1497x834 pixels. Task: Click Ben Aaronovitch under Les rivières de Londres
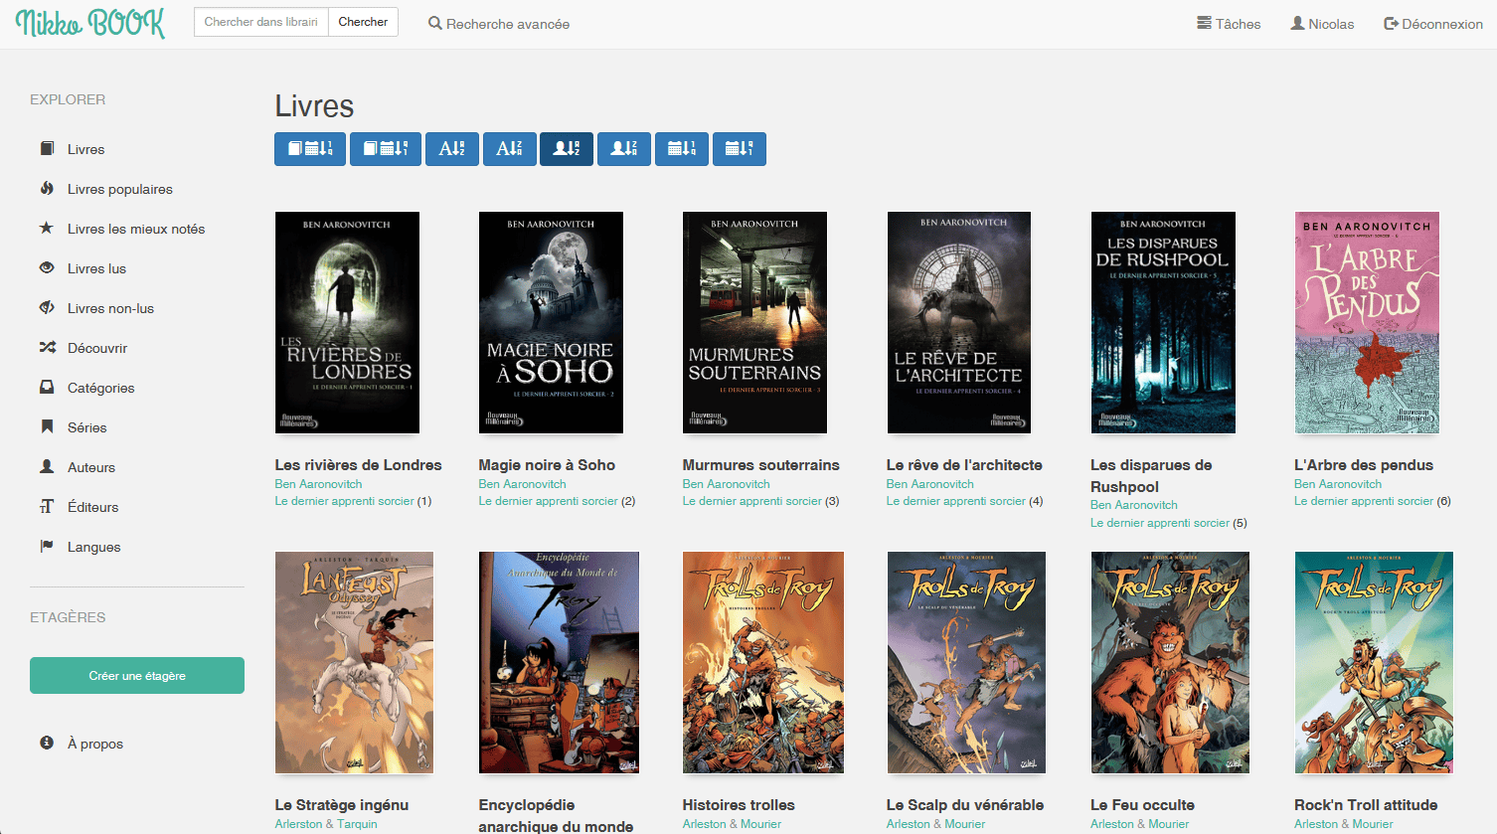coord(318,484)
